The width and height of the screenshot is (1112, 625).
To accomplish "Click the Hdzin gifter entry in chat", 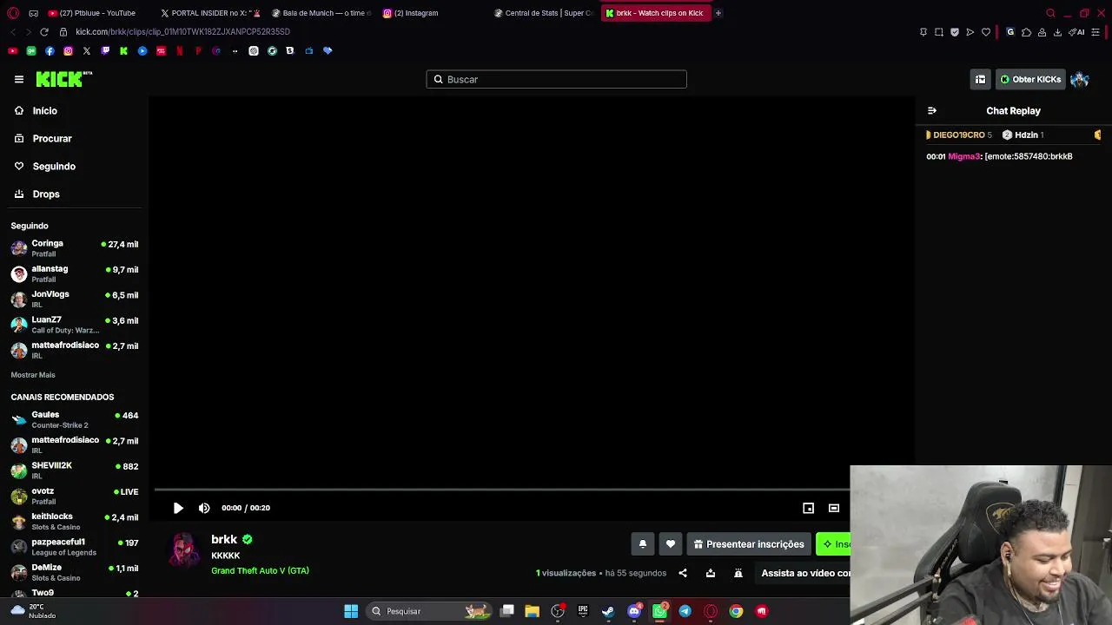I will click(1023, 135).
